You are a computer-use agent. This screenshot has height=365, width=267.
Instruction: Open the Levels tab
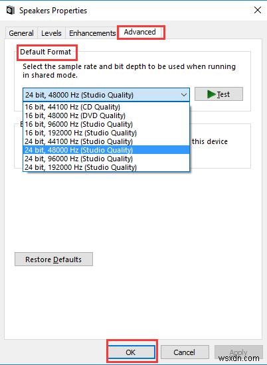click(51, 33)
